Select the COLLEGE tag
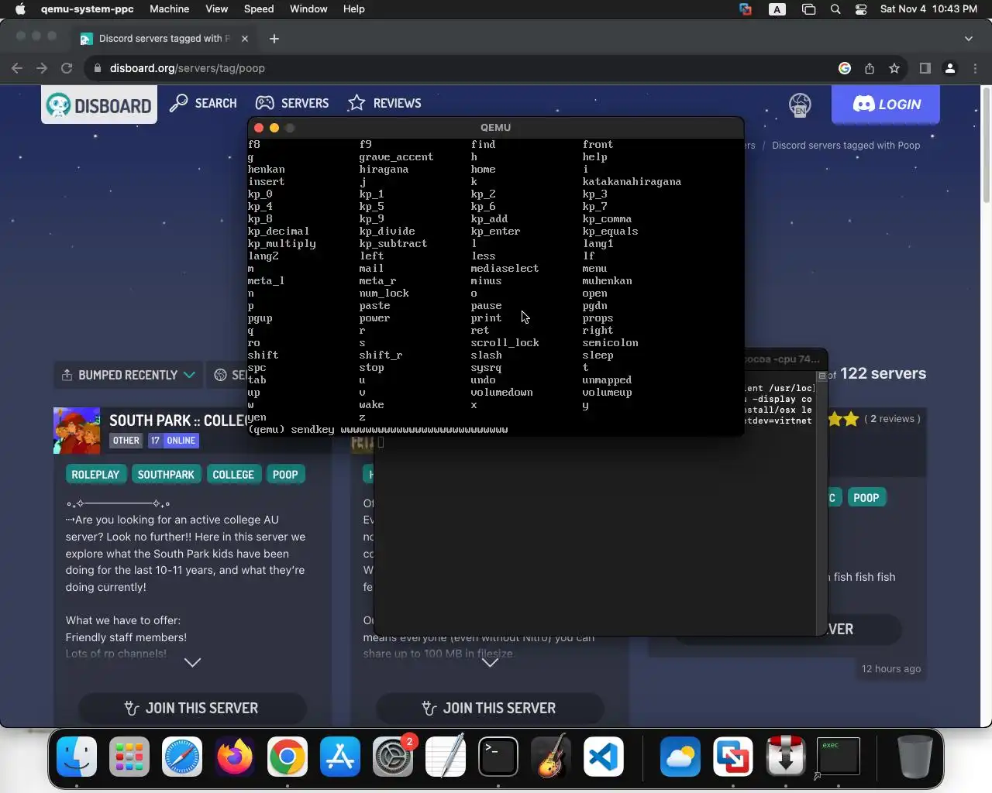992x793 pixels. pyautogui.click(x=233, y=475)
